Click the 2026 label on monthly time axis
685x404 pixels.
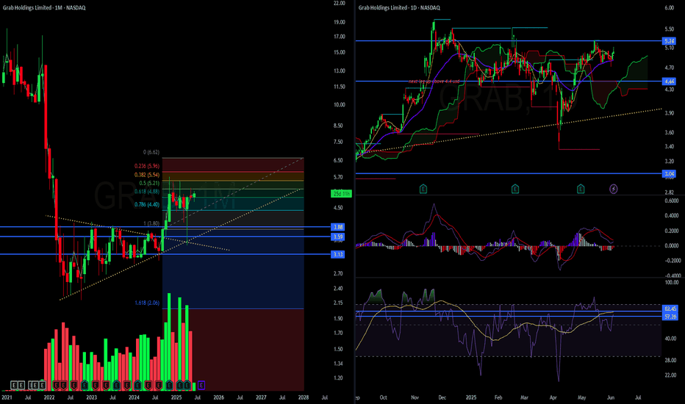click(x=218, y=397)
